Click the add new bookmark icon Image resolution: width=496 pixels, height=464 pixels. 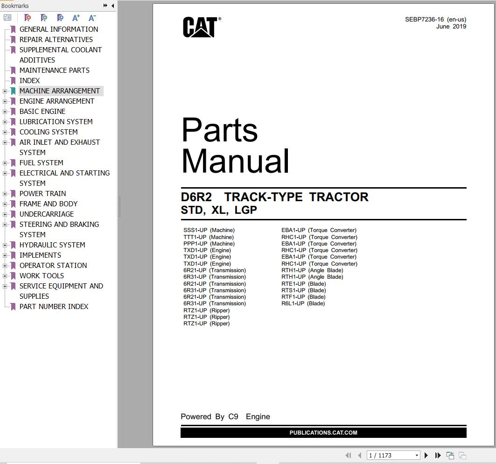click(44, 18)
